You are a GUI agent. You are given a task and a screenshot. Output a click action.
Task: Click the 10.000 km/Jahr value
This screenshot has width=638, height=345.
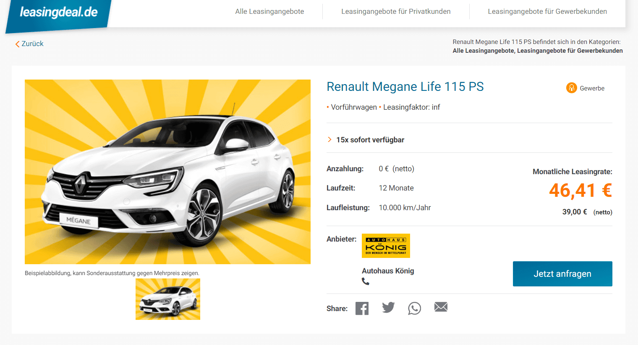405,208
